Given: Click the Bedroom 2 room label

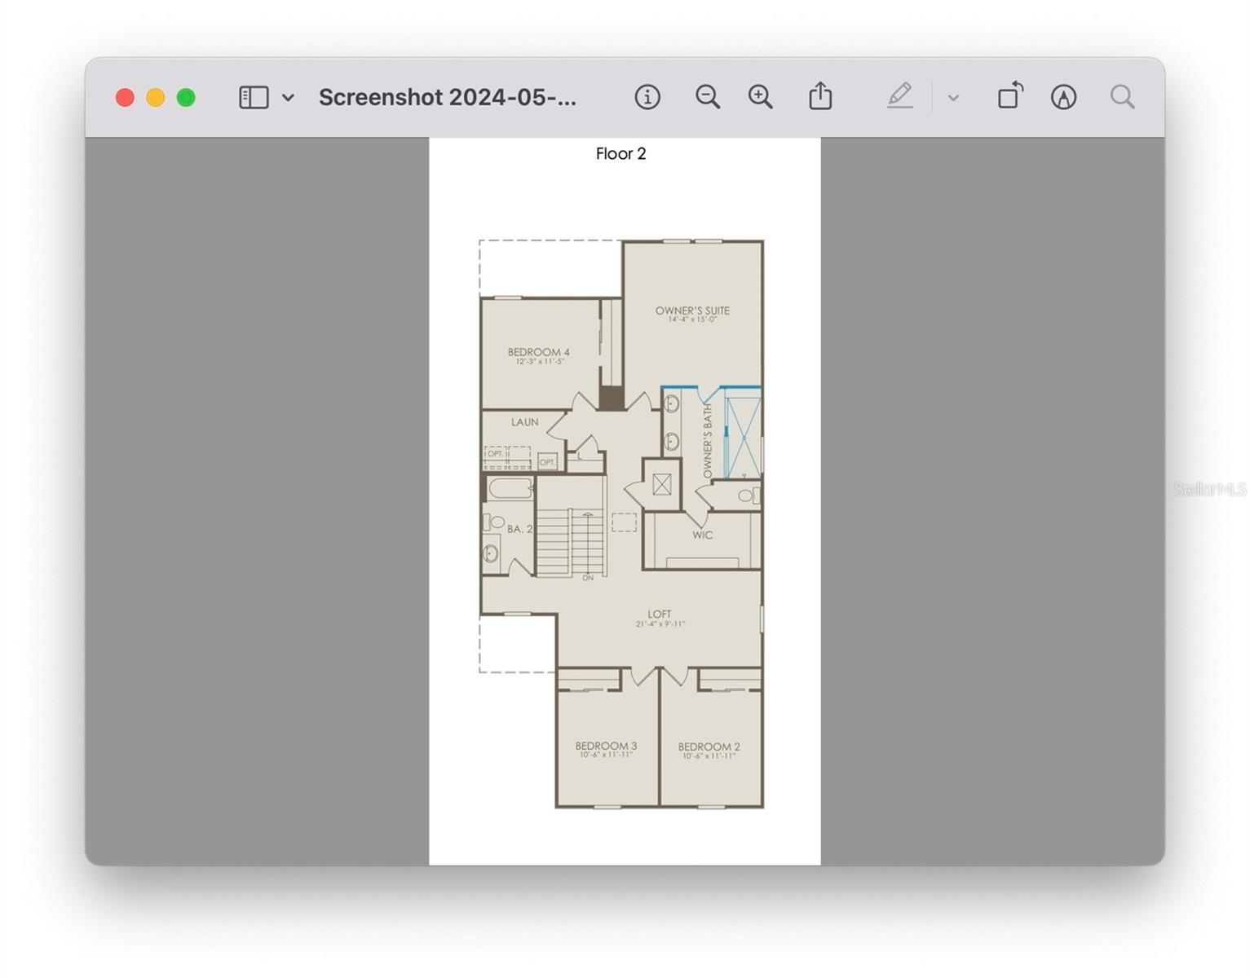Looking at the screenshot, I should pyautogui.click(x=709, y=747).
